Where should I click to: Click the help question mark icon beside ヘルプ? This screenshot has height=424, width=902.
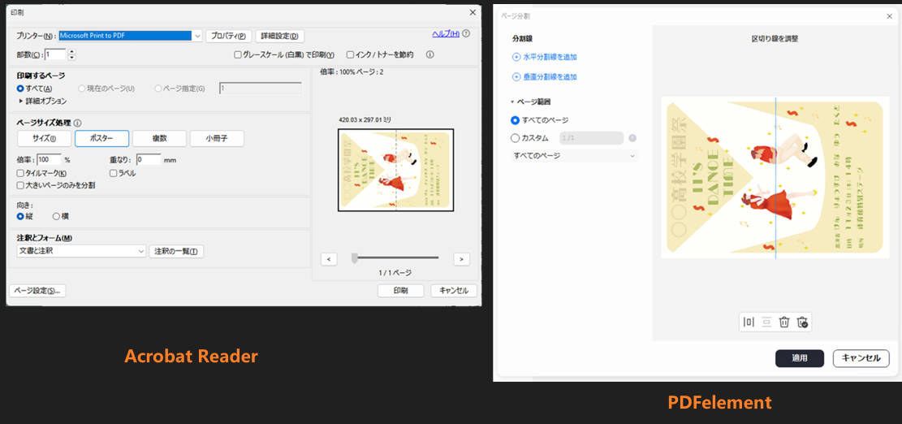(466, 34)
